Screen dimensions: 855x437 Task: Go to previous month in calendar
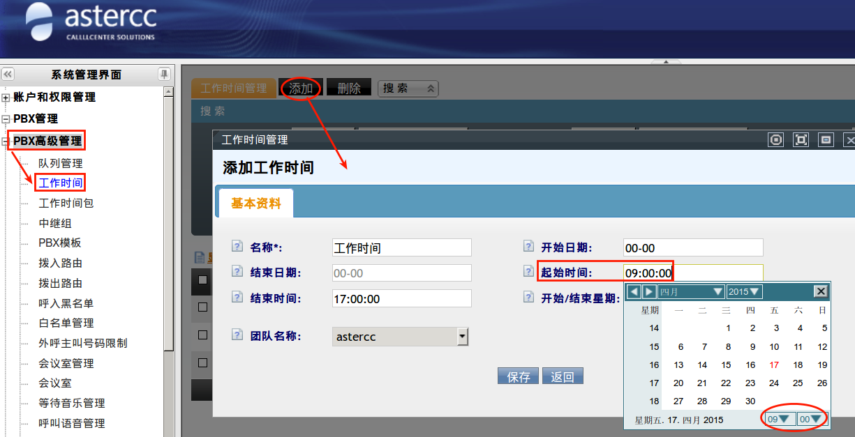(634, 291)
